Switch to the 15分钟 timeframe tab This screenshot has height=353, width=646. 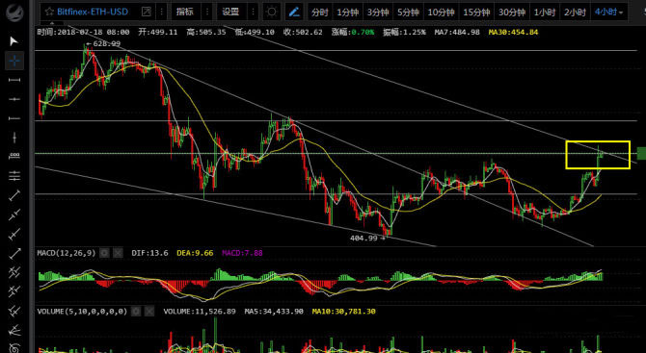[477, 12]
